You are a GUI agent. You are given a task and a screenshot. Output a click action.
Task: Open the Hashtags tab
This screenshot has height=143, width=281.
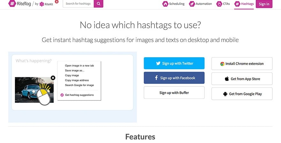point(244,4)
